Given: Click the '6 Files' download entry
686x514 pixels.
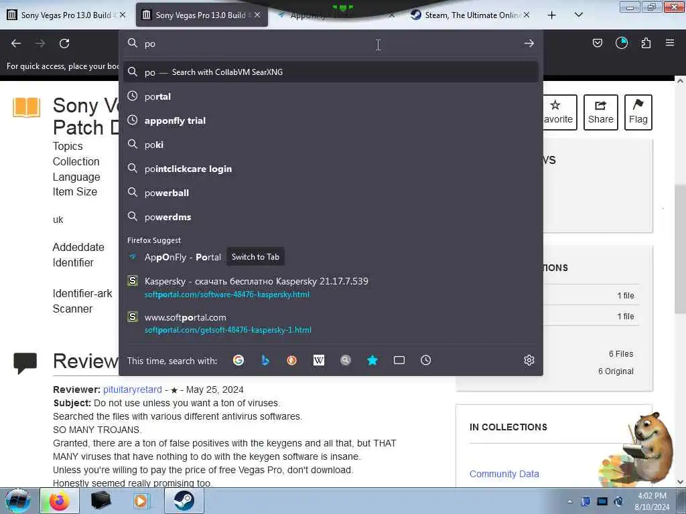Looking at the screenshot, I should tap(621, 353).
